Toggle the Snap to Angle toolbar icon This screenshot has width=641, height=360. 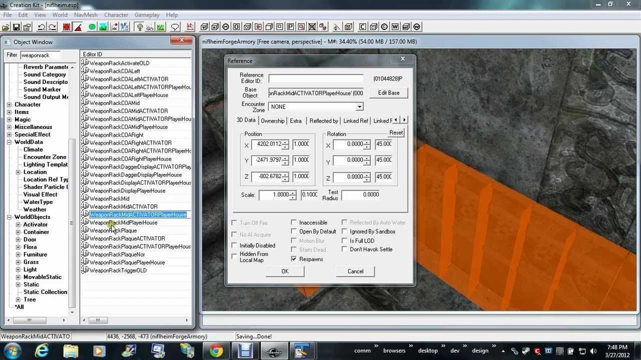pyautogui.click(x=78, y=27)
